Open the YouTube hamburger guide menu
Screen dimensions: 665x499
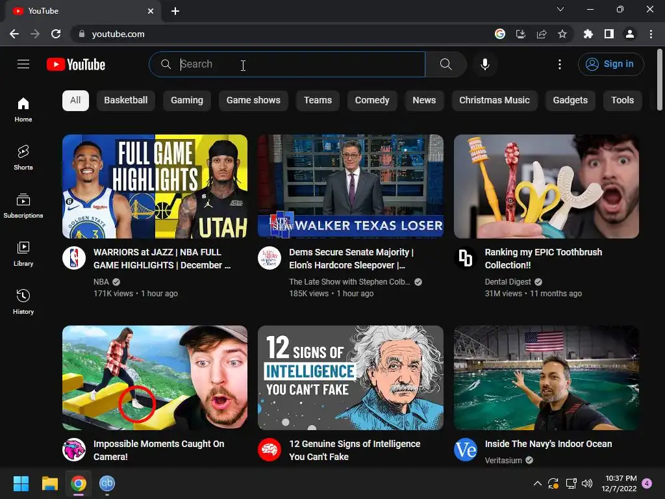coord(23,64)
